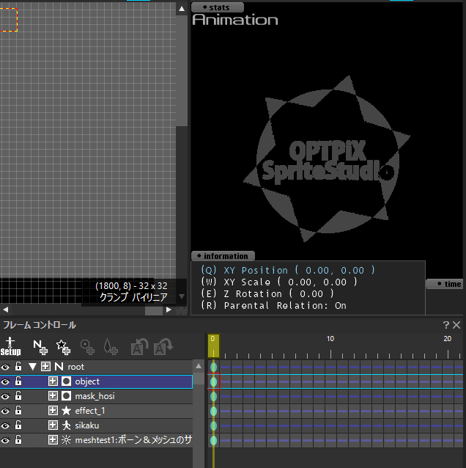Select the sikaku layer row

pyautogui.click(x=96, y=425)
